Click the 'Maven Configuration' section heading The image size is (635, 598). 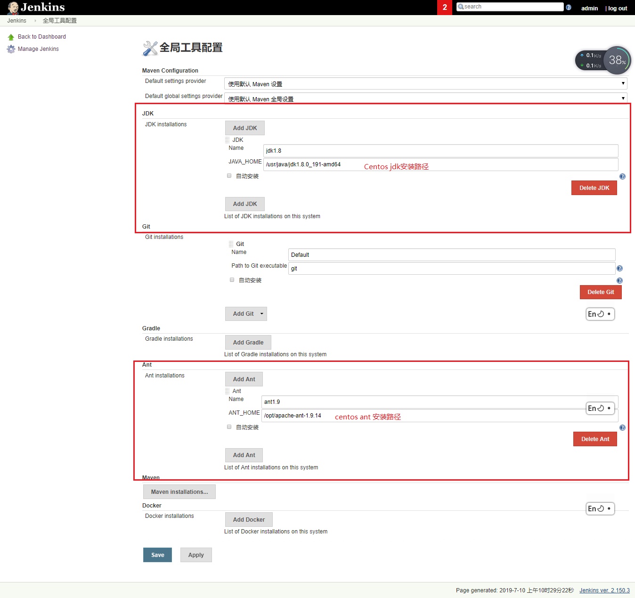pos(170,71)
